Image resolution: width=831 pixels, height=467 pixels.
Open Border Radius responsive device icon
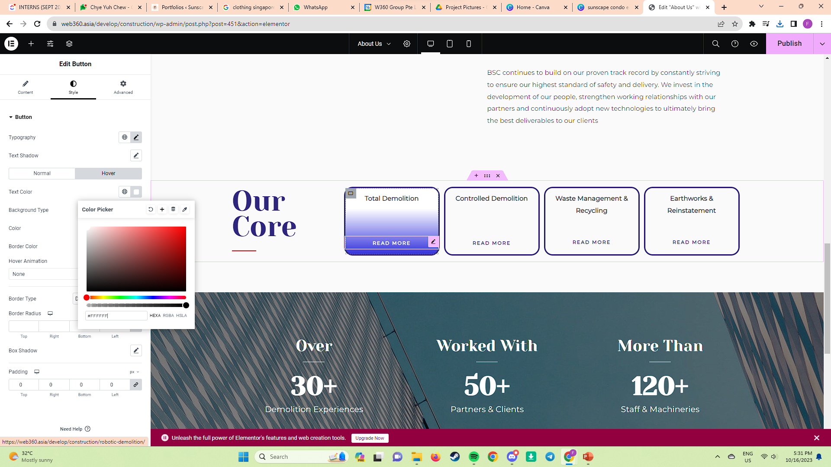coord(50,313)
